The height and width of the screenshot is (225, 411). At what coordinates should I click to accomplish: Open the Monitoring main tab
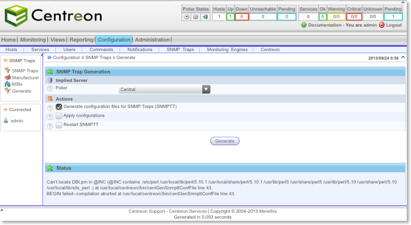[x=32, y=40]
